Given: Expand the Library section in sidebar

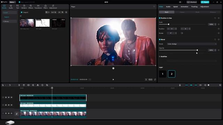Looking at the screenshot, I should (9, 22).
